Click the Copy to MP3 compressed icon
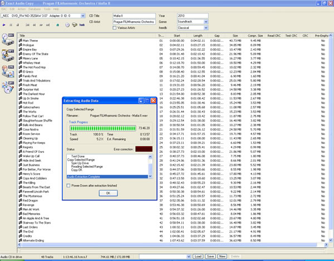The image size is (334, 261). pyautogui.click(x=8, y=56)
